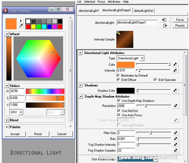Click the arrow icon beside current color
Image resolution: width=189 pixels, height=163 pixels.
(x=21, y=21)
